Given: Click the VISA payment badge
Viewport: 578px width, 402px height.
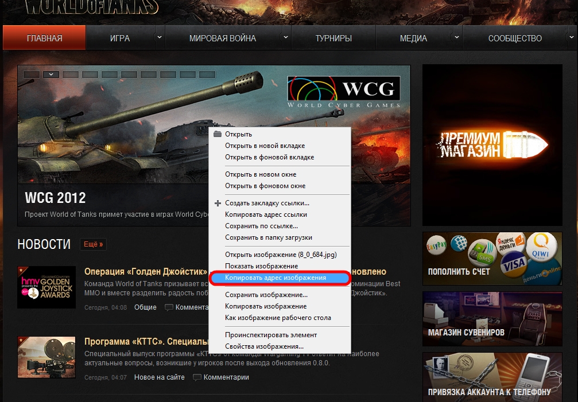Looking at the screenshot, I should pos(514,264).
